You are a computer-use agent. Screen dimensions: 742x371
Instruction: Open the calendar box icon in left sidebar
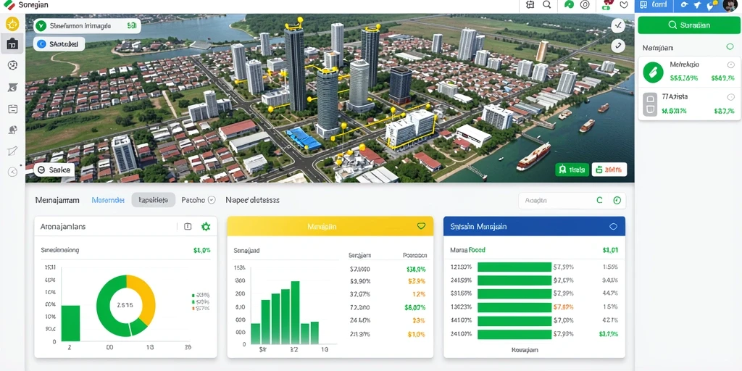13,109
